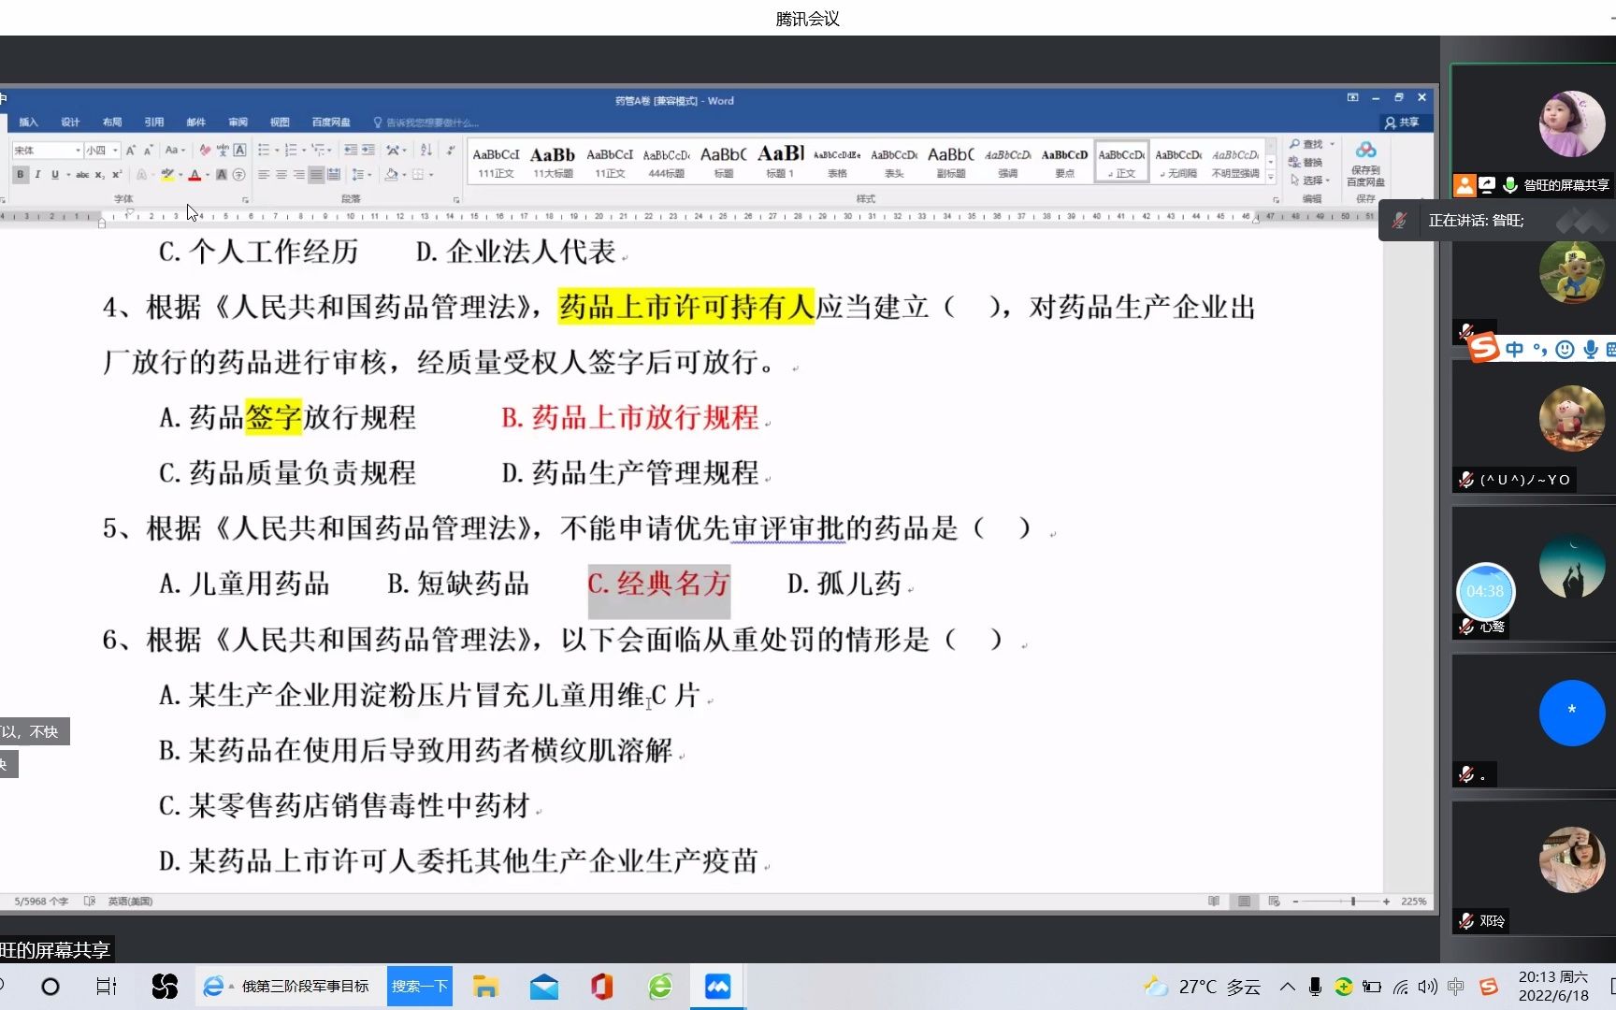The height and width of the screenshot is (1010, 1616).
Task: Open the change case Aa dropdown
Action: pyautogui.click(x=175, y=150)
